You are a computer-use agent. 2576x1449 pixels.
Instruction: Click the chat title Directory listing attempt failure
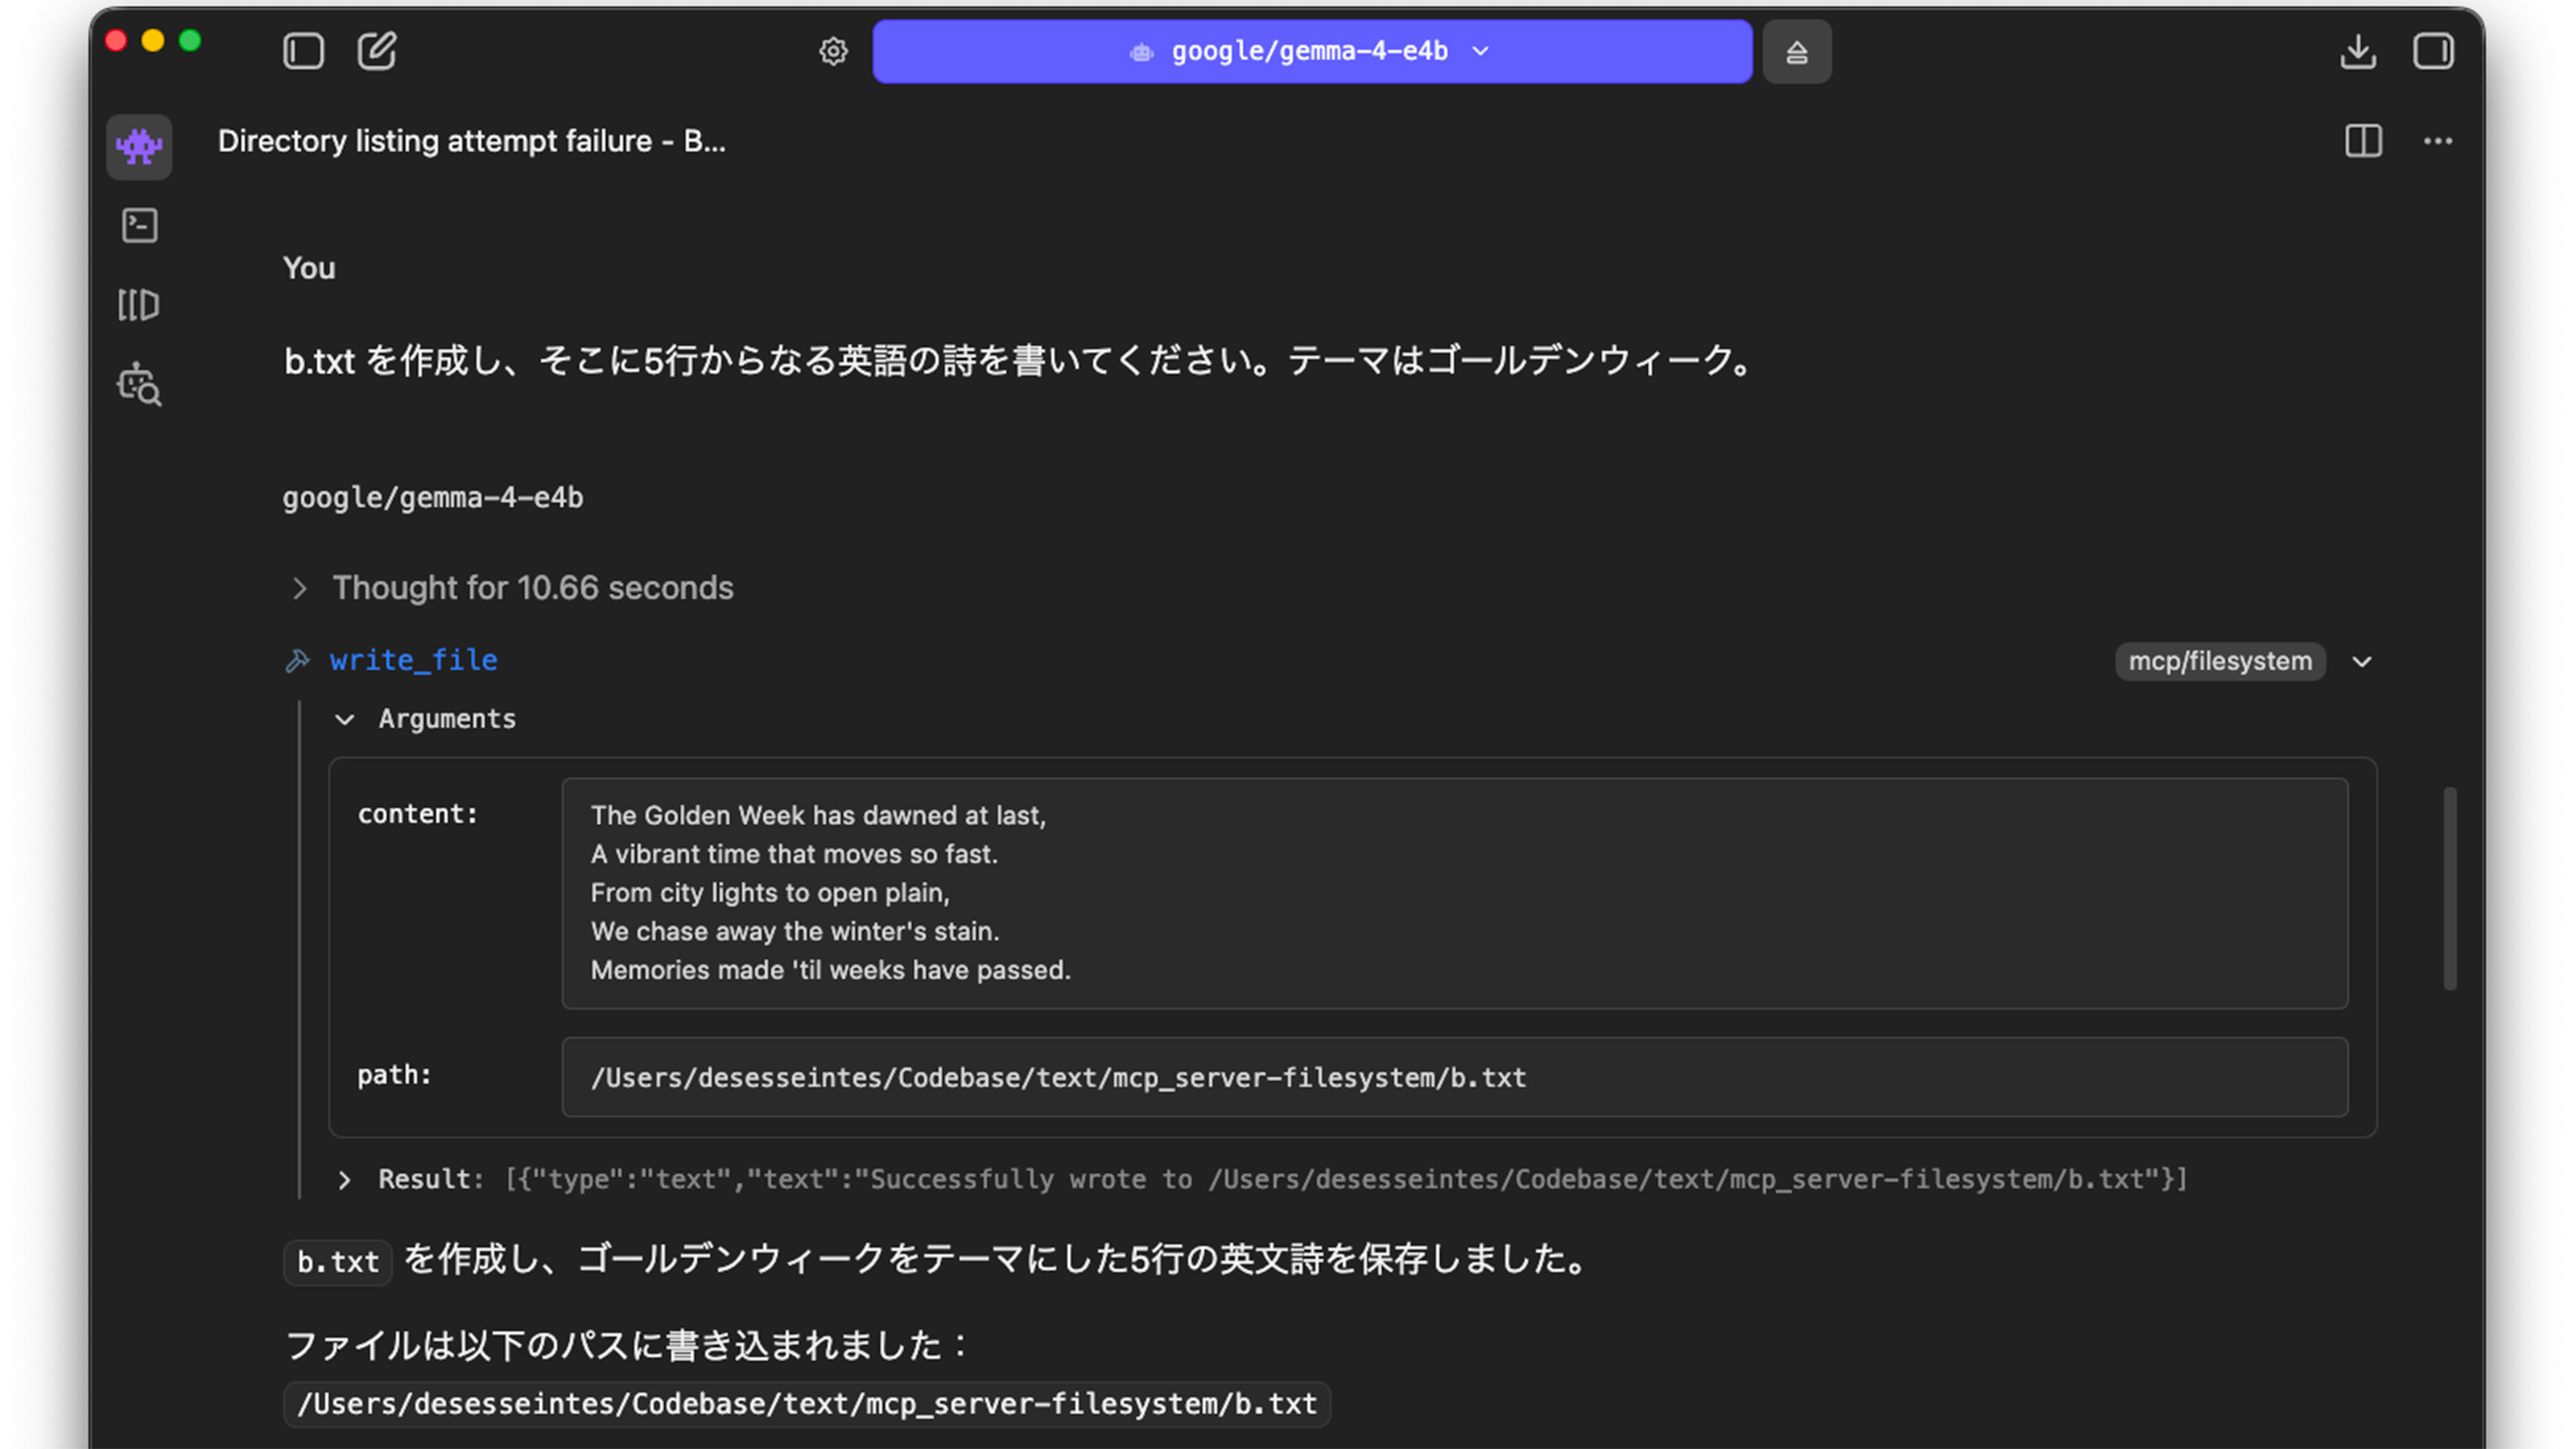click(472, 141)
